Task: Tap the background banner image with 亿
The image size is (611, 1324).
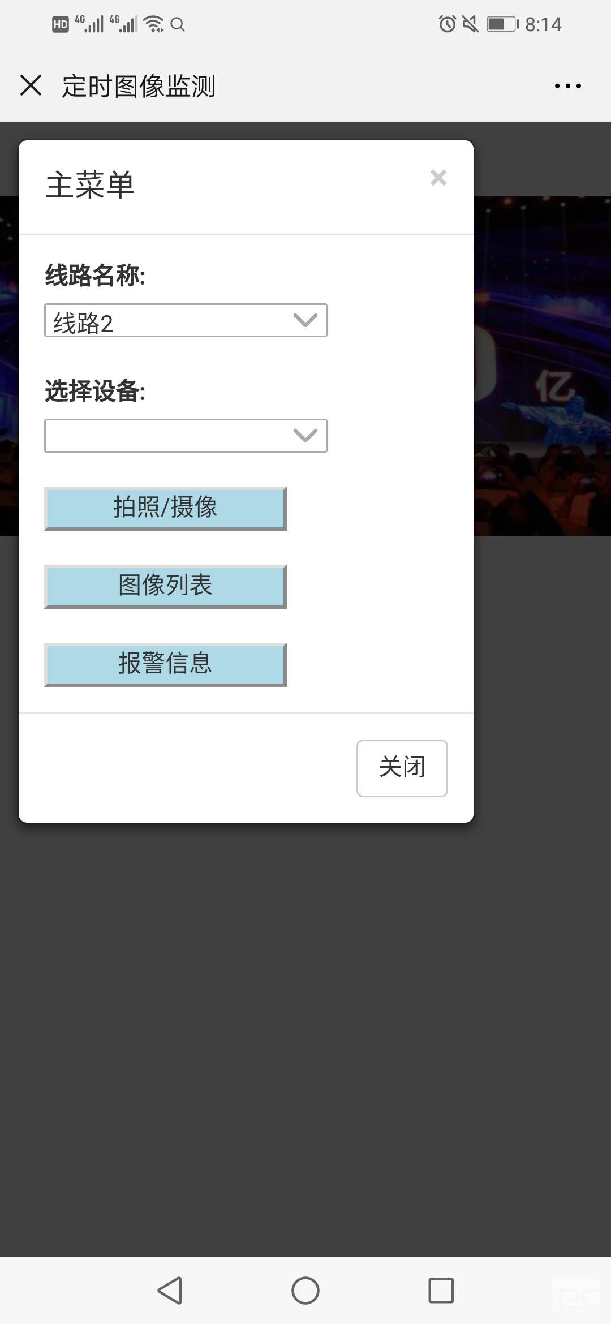Action: point(542,366)
